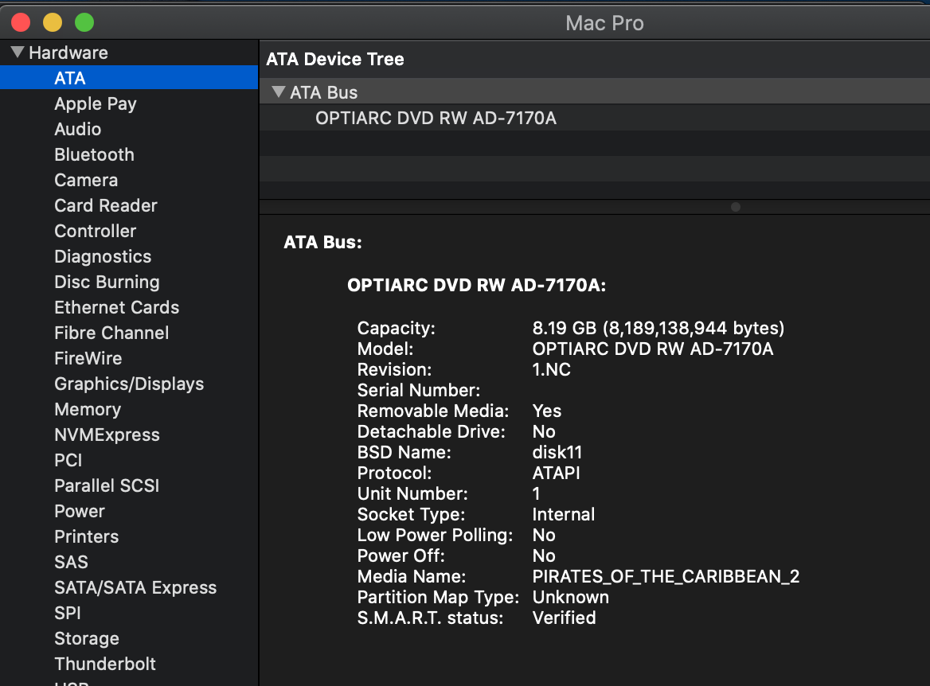930x686 pixels.
Task: Click the ATA Device Tree column header
Action: [335, 60]
